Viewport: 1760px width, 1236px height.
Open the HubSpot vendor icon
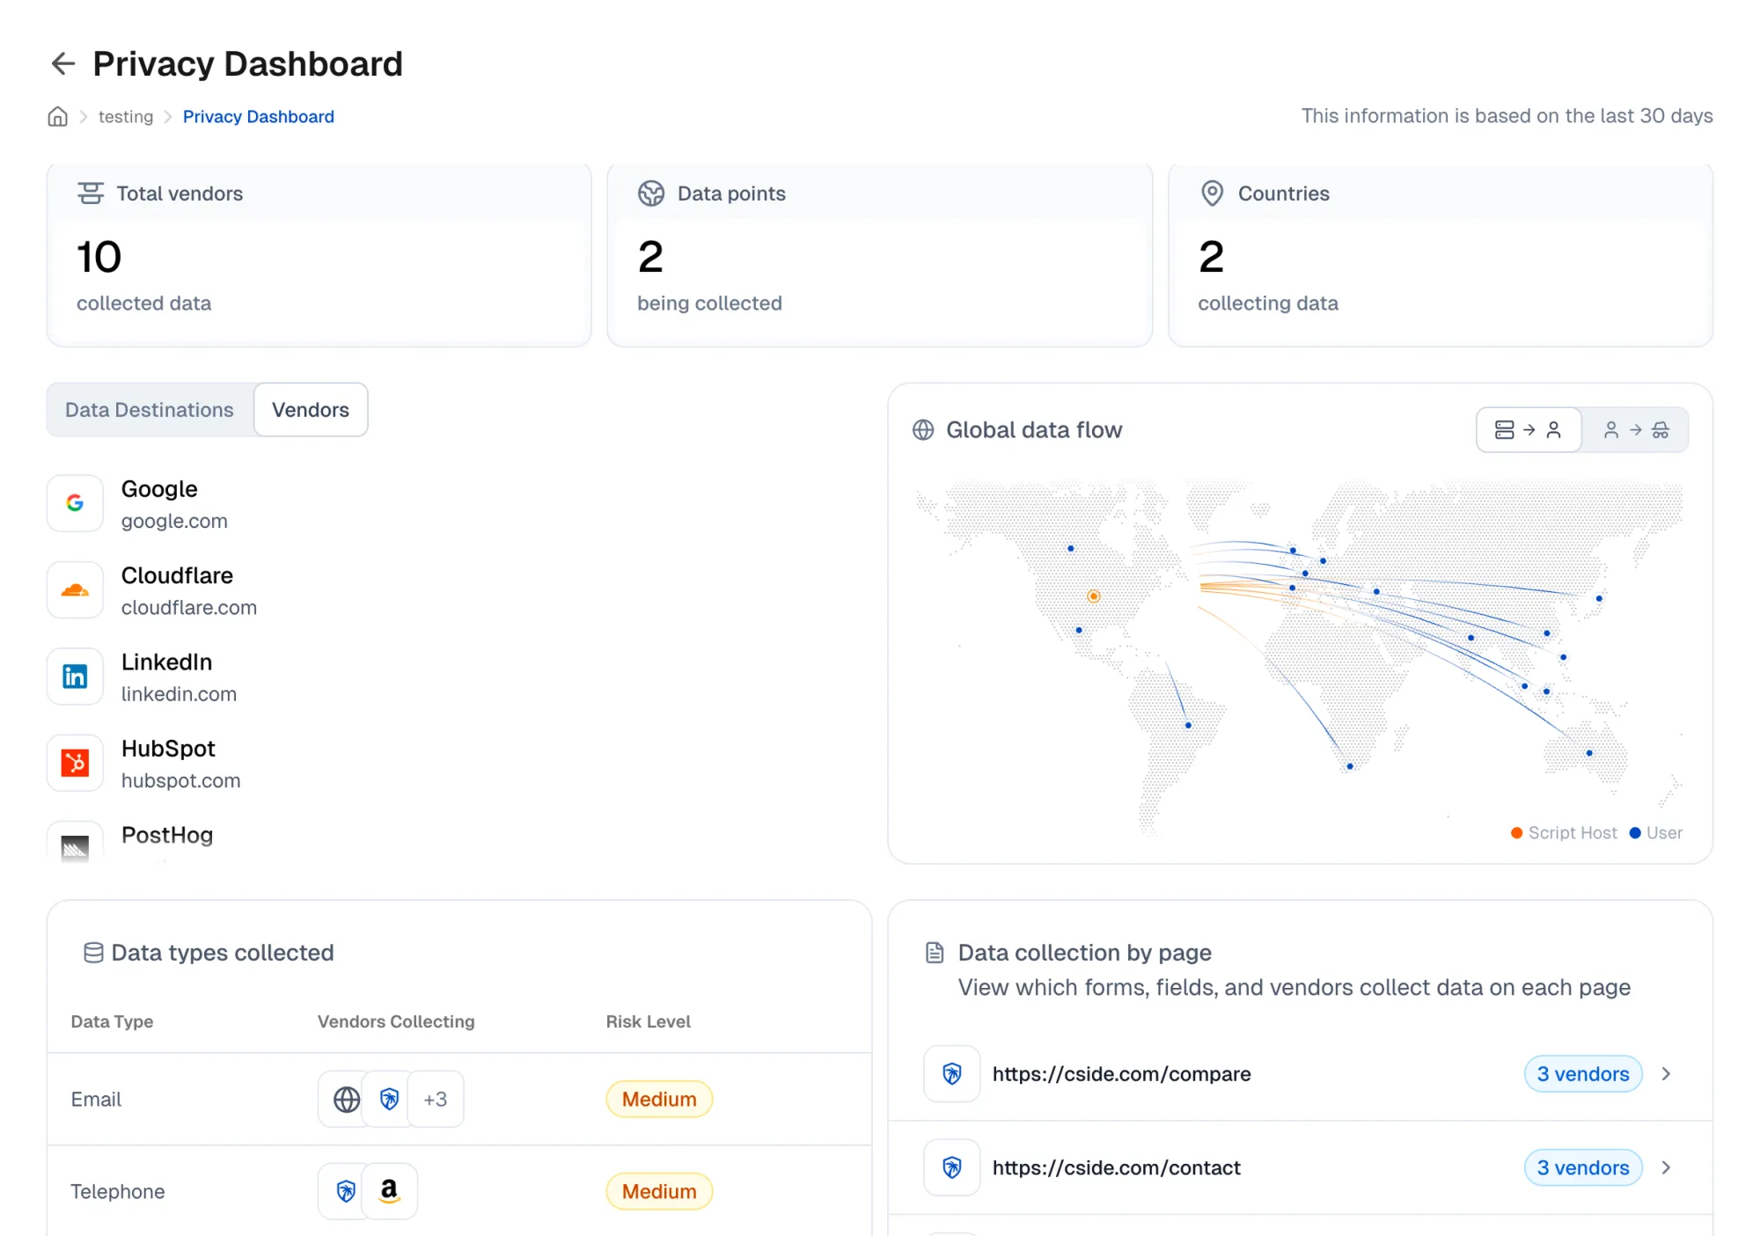(75, 762)
